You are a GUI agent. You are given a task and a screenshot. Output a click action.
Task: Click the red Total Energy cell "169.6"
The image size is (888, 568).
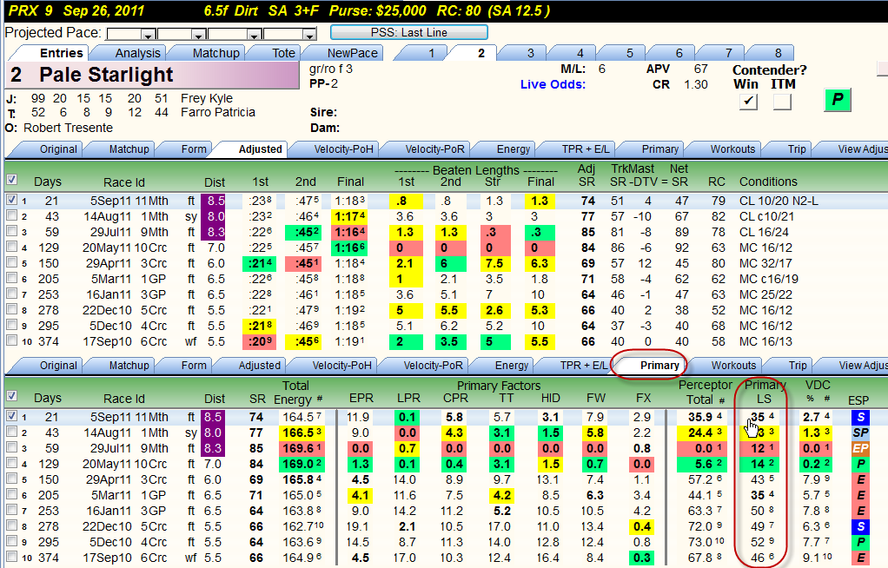[x=302, y=448]
